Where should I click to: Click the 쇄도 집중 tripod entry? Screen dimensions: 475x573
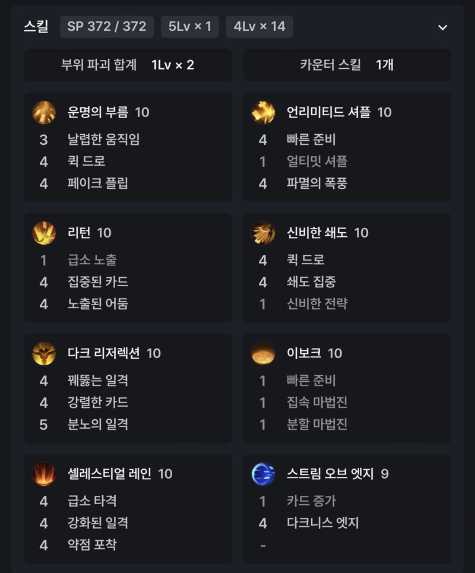(x=311, y=281)
